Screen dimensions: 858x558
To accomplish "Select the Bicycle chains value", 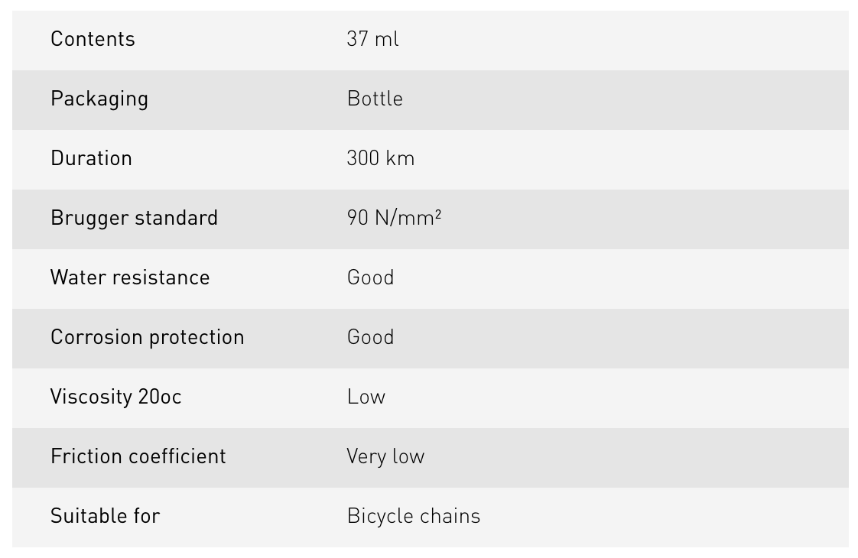I will point(413,516).
